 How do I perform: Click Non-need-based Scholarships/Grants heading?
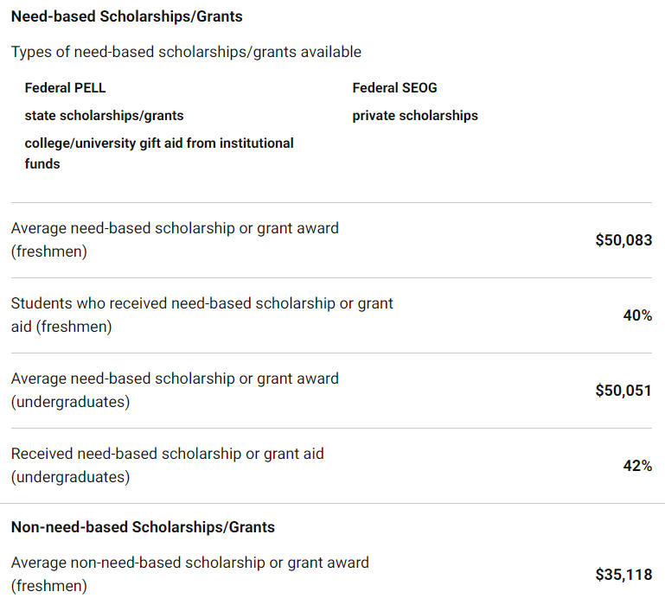click(143, 527)
